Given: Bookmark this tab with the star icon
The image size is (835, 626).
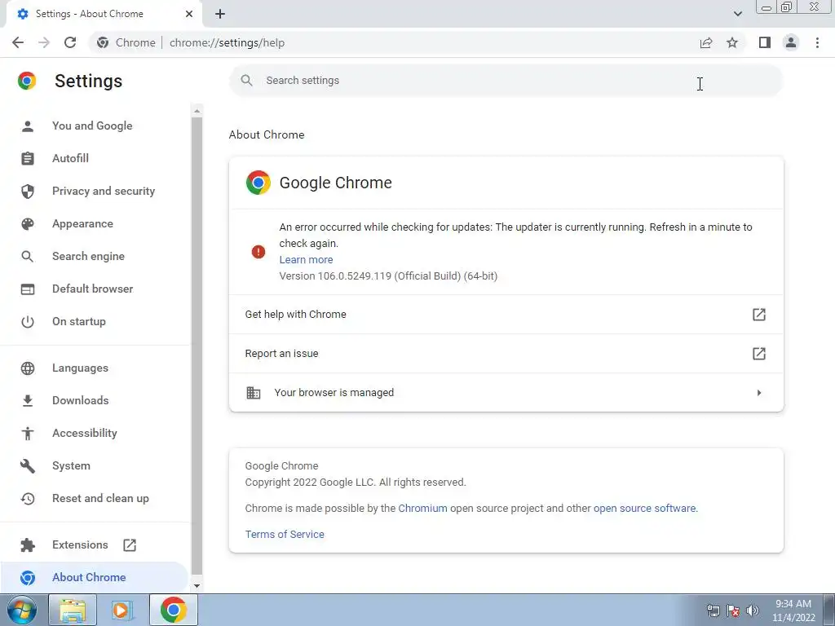Looking at the screenshot, I should (x=732, y=42).
